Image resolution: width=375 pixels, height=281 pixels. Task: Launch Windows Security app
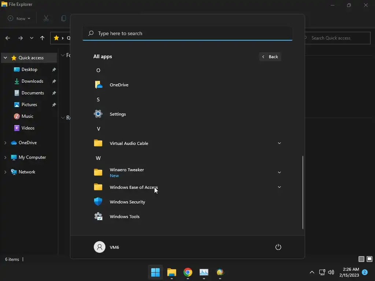(187, 202)
